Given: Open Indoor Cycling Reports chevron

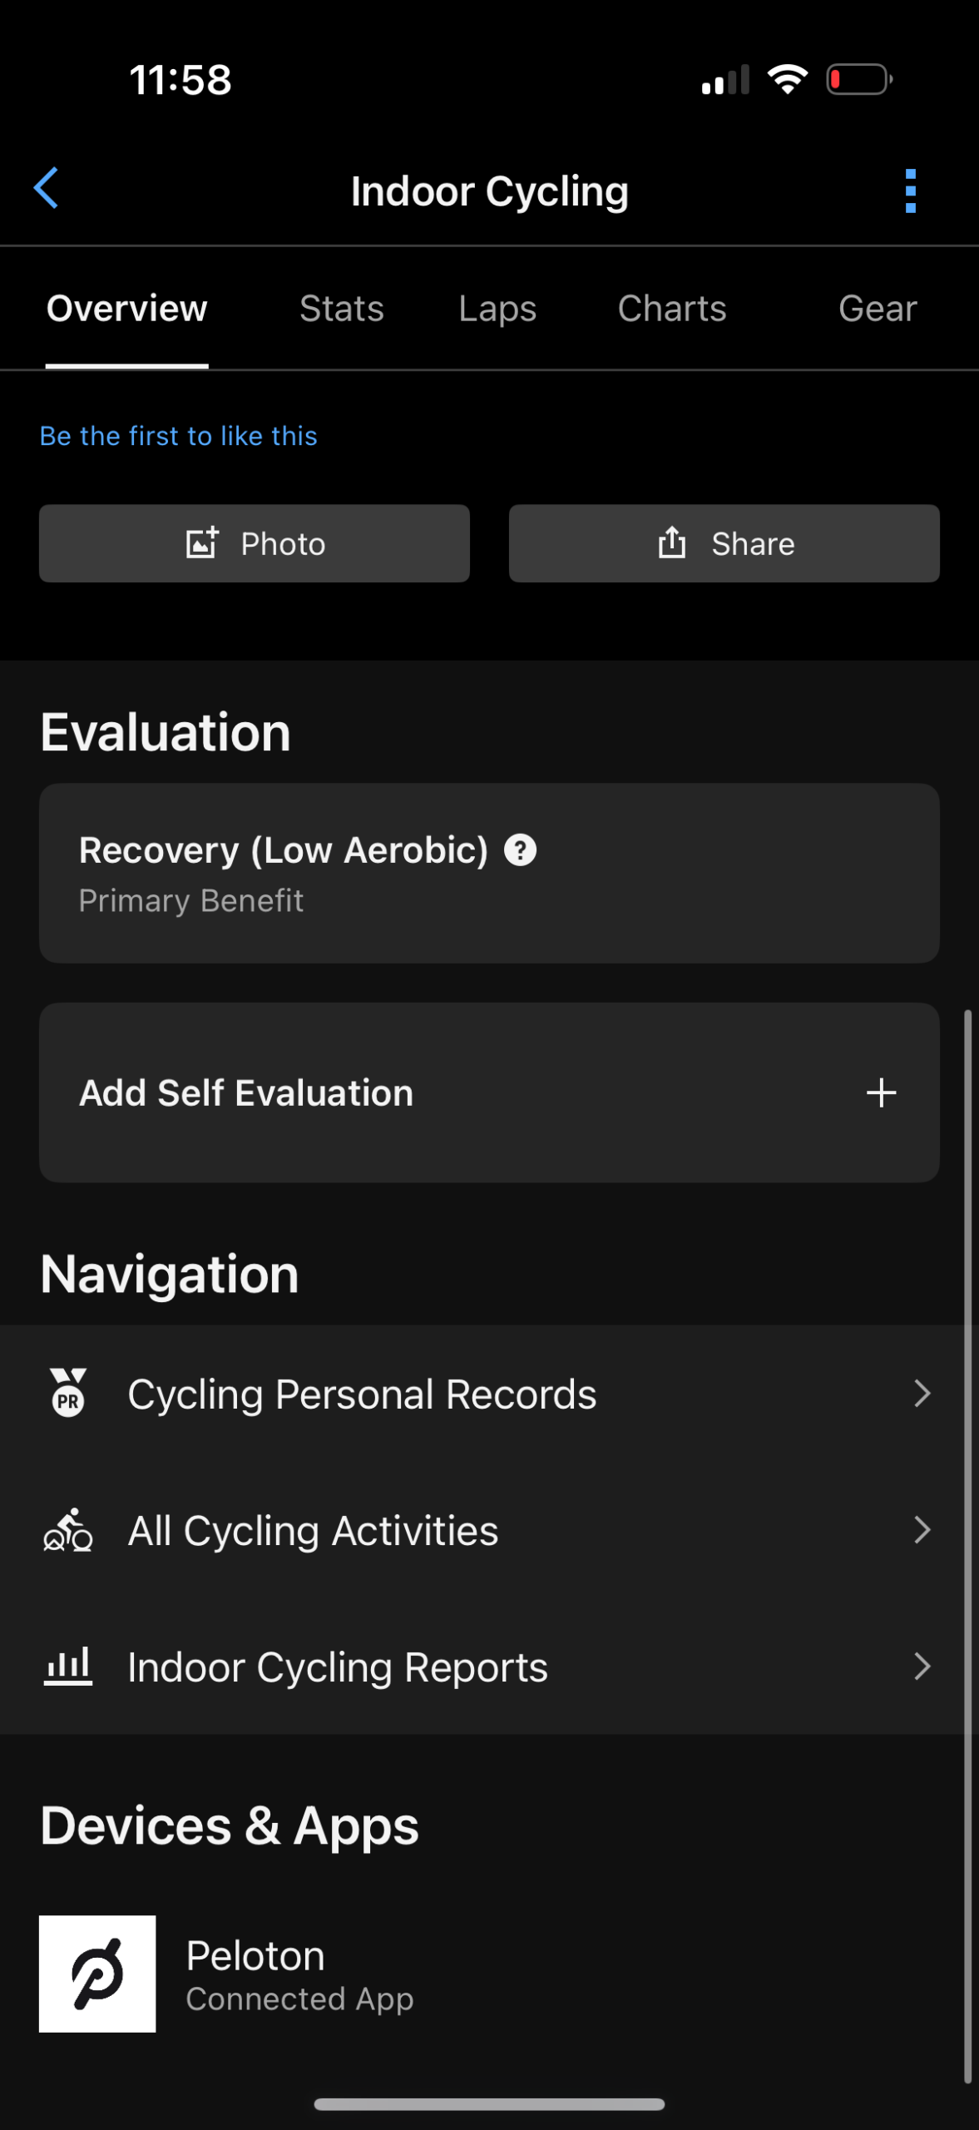Looking at the screenshot, I should click(921, 1667).
